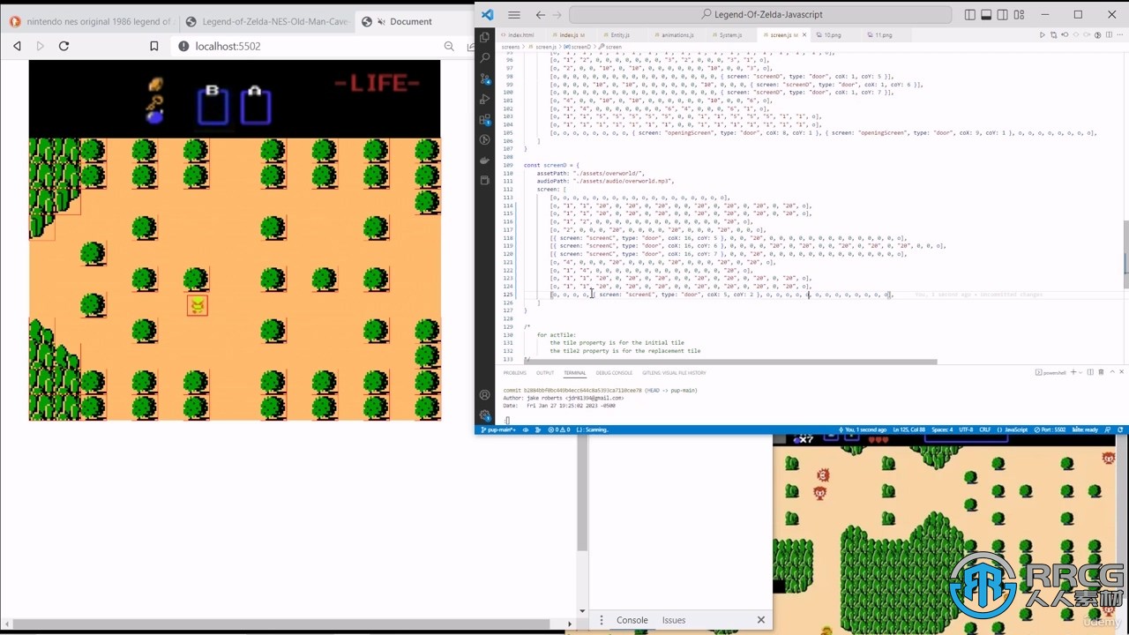This screenshot has height=635, width=1129.
Task: Zoom icon in browser address bar
Action: [x=449, y=46]
